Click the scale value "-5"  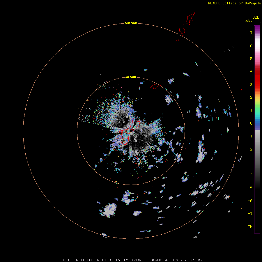[250, 188]
